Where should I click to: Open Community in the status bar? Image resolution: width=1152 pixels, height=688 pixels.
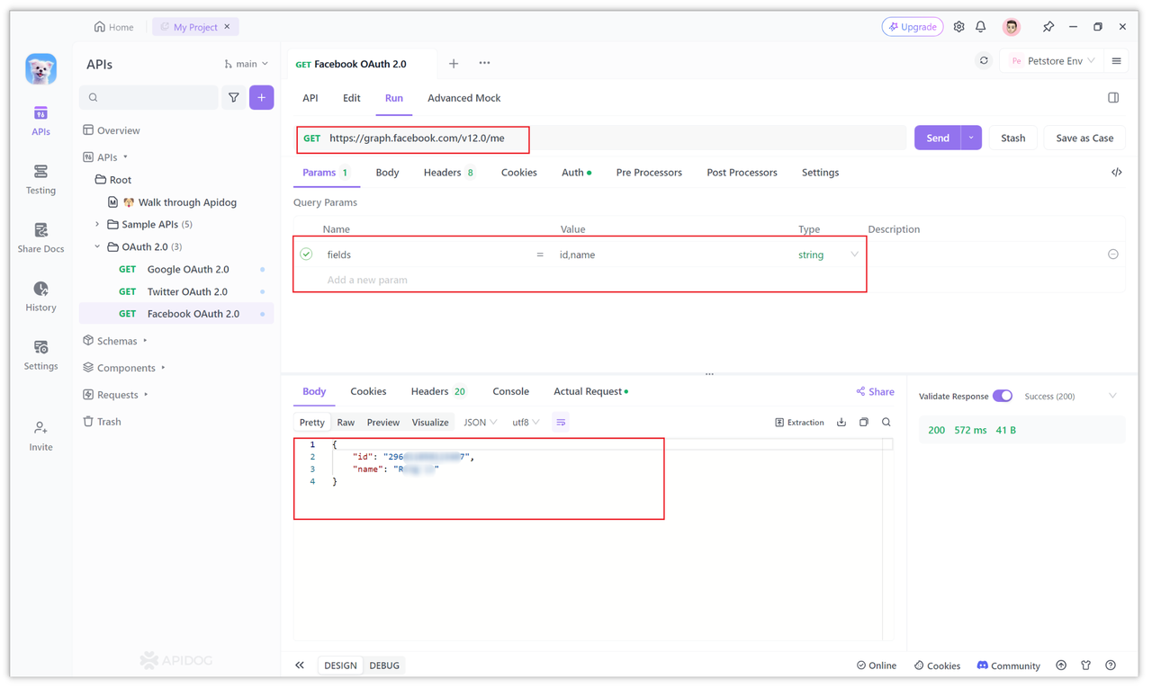(1008, 666)
